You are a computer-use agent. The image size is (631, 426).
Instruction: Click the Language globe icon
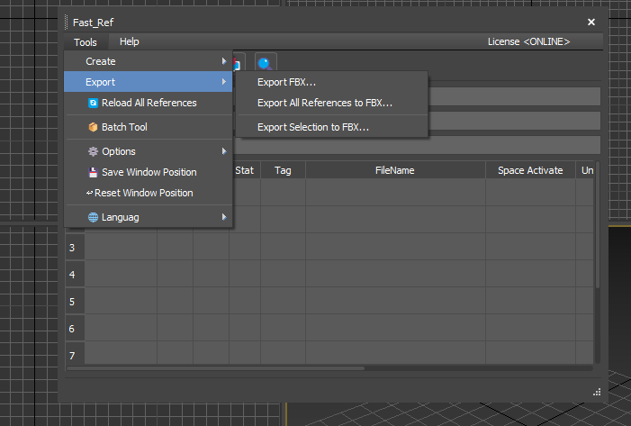click(x=93, y=217)
